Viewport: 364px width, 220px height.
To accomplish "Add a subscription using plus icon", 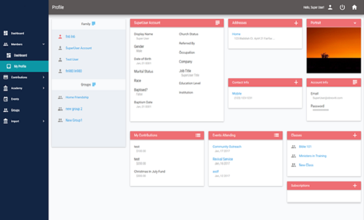I will click(x=355, y=186).
